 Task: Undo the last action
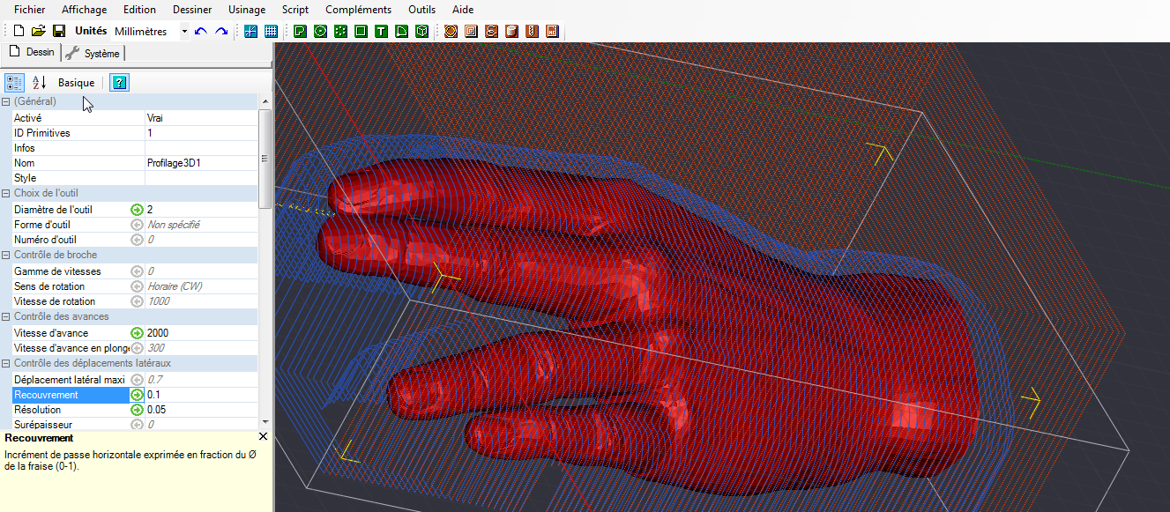[x=201, y=31]
